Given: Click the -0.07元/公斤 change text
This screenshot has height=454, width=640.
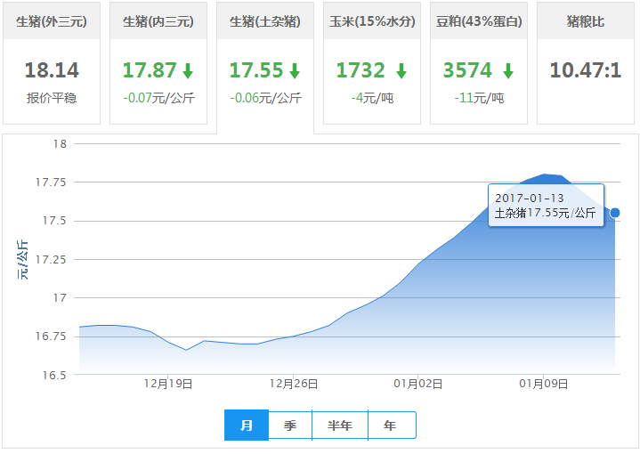Looking at the screenshot, I should click(x=158, y=98).
